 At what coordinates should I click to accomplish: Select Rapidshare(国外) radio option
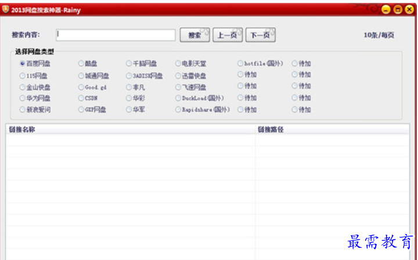[203, 109]
